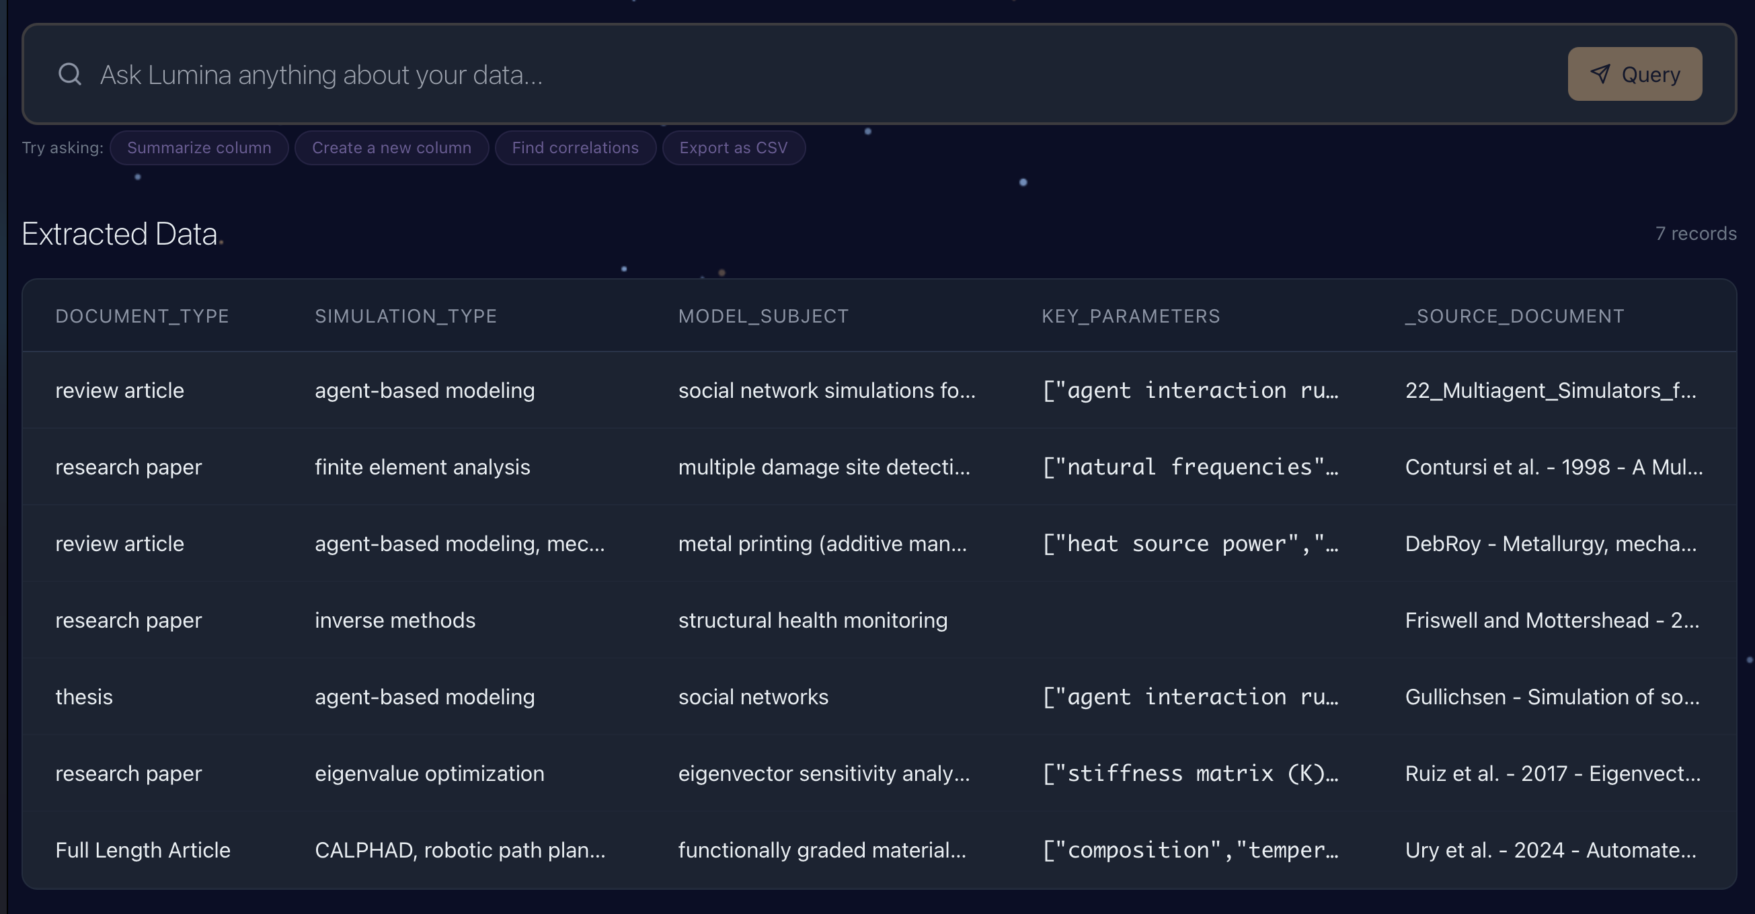Click the Find correlations chip
This screenshot has height=914, width=1755.
(x=574, y=148)
